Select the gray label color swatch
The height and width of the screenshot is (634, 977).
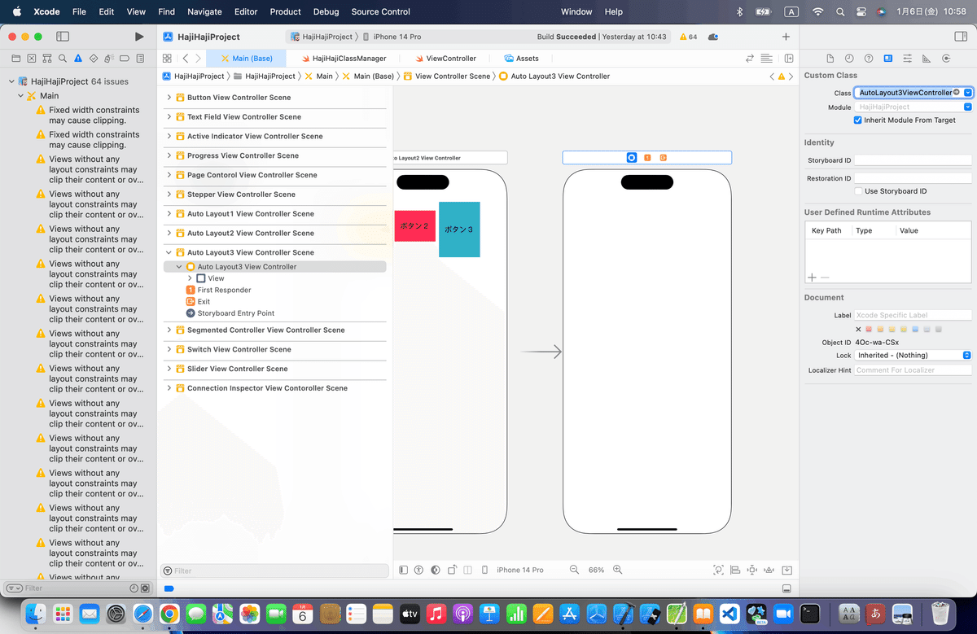938,329
